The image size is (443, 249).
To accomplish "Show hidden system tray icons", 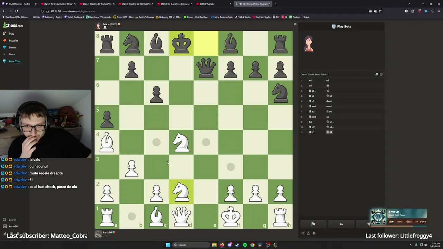I will (411, 245).
